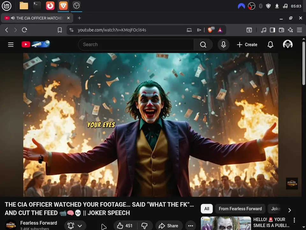Viewport: 306px width, 230px height.
Task: Open the Brave main hamburger menu
Action: [299, 30]
